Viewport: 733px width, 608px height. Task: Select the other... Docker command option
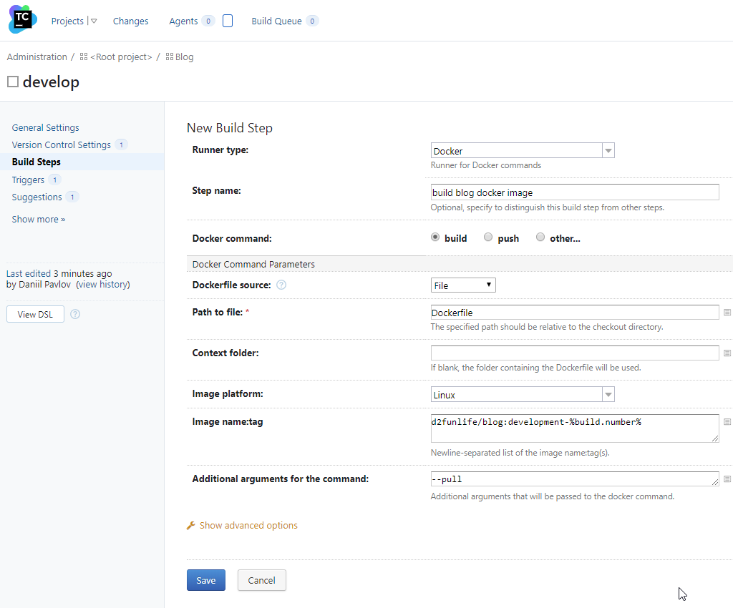pyautogui.click(x=540, y=237)
